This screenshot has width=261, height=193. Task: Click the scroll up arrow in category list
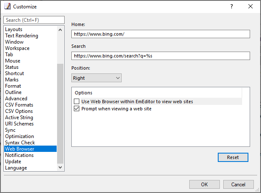point(60,30)
